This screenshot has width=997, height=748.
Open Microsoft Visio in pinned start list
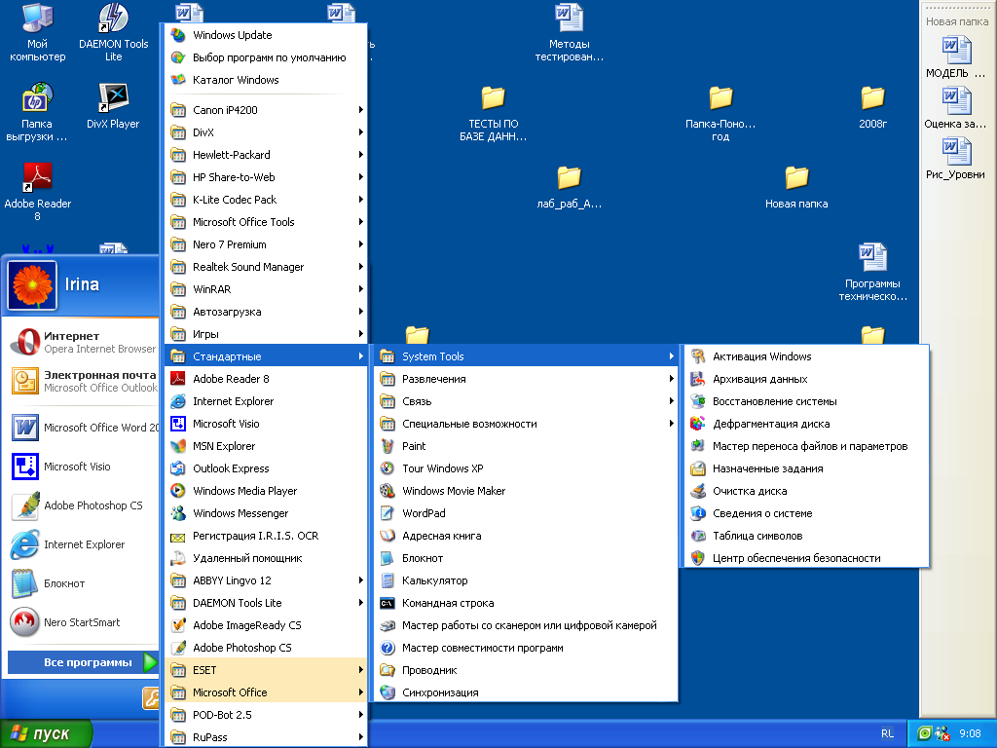84,467
